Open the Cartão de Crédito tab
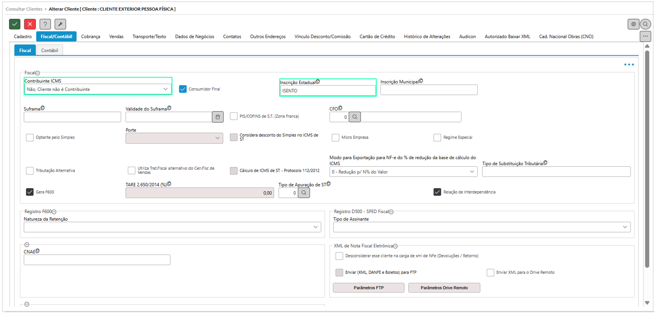Viewport: 656px width, 313px height. pyautogui.click(x=377, y=37)
